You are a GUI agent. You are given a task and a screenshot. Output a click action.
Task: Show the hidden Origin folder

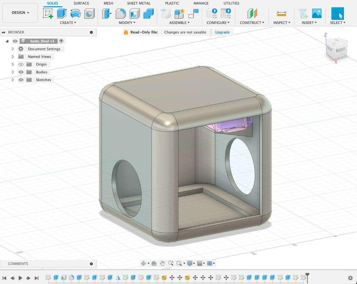[21, 64]
